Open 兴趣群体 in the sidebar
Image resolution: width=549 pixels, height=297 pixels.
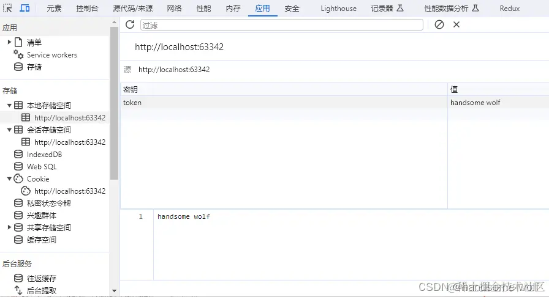pos(41,216)
